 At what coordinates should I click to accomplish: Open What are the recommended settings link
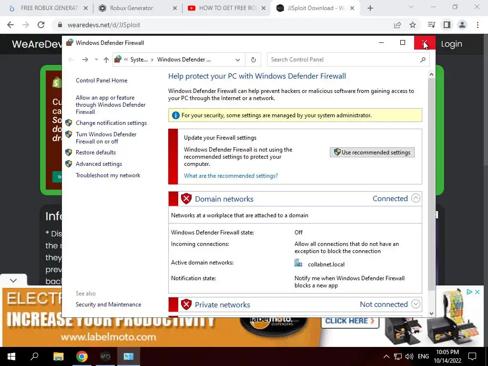coord(231,176)
